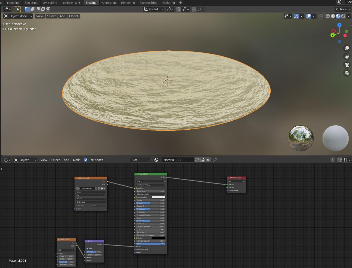
Task: Open the viewport Object menu
Action: [x=74, y=16]
